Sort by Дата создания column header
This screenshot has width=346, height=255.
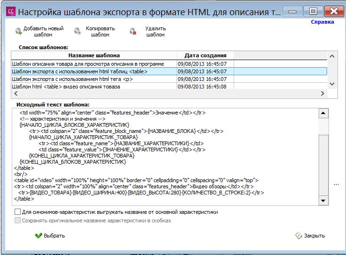[205, 55]
